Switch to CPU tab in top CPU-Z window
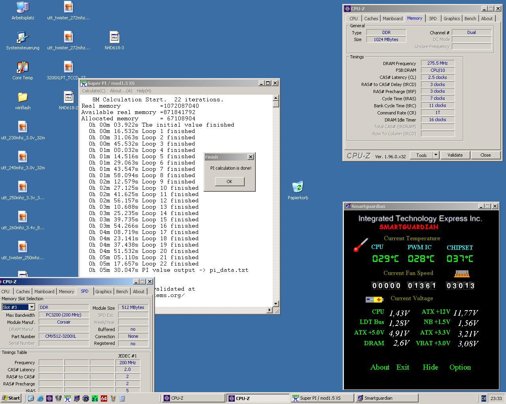 [x=353, y=19]
